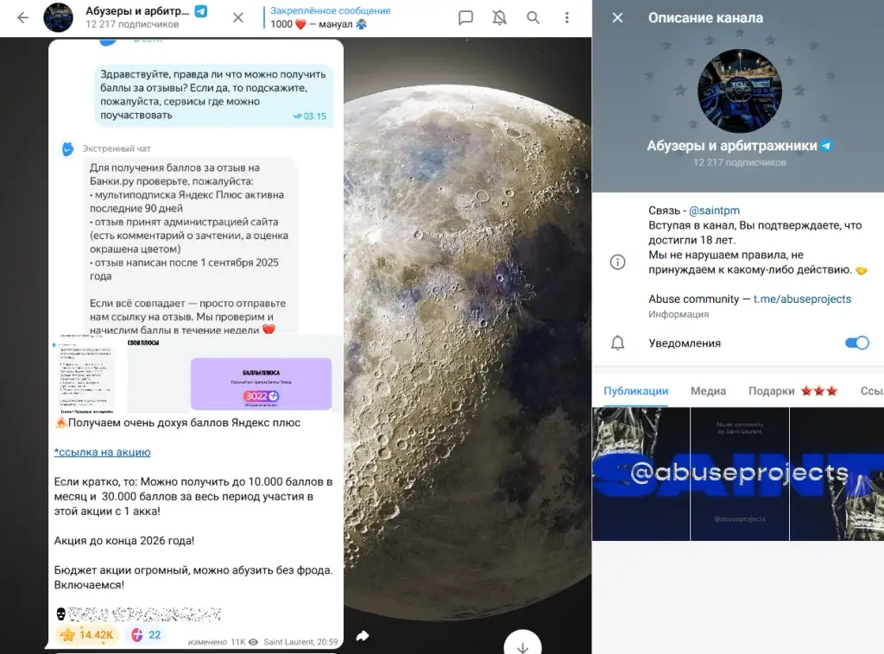This screenshot has height=654, width=884.
Task: Forward the post with the share arrow
Action: [363, 636]
